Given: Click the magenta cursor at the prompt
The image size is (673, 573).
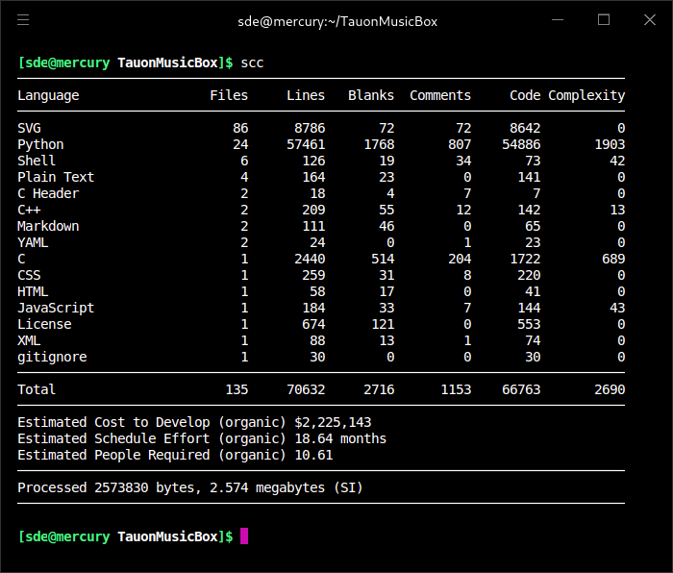Looking at the screenshot, I should tap(244, 536).
